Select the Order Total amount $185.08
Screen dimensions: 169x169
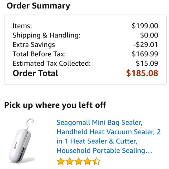[x=142, y=73]
